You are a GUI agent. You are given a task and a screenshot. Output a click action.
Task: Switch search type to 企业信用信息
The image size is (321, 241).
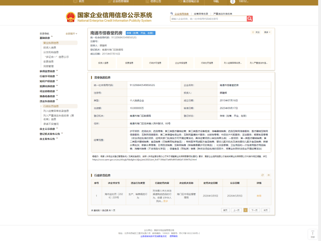click(182, 14)
